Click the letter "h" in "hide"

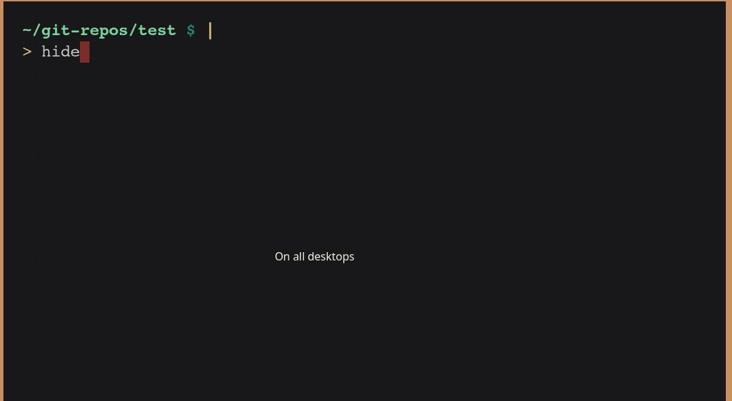(46, 52)
